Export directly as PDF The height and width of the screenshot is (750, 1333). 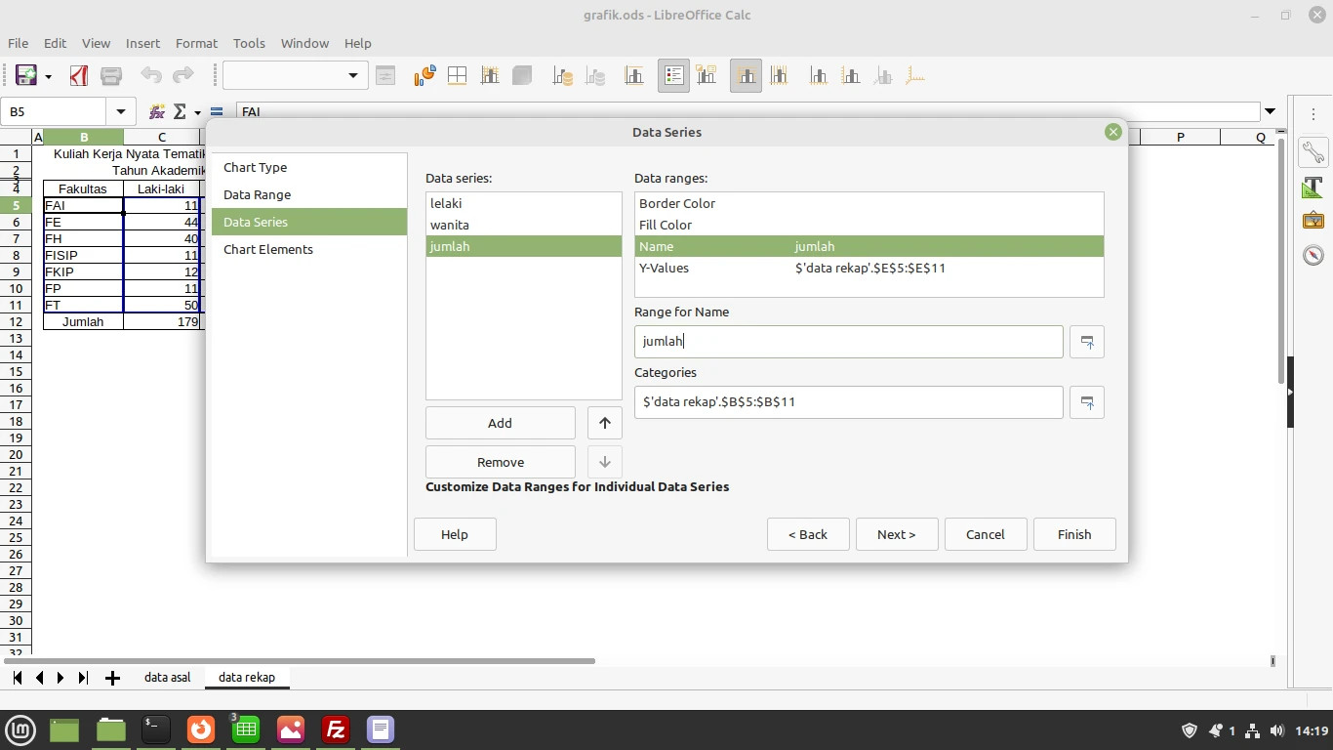pos(79,76)
